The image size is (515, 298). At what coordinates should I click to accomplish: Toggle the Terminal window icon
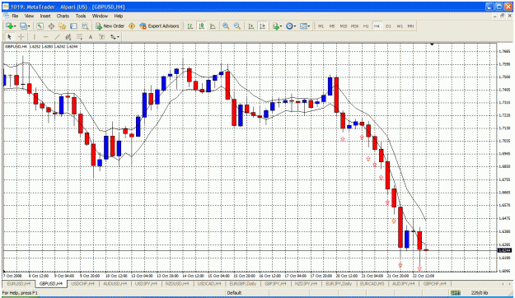pos(73,26)
